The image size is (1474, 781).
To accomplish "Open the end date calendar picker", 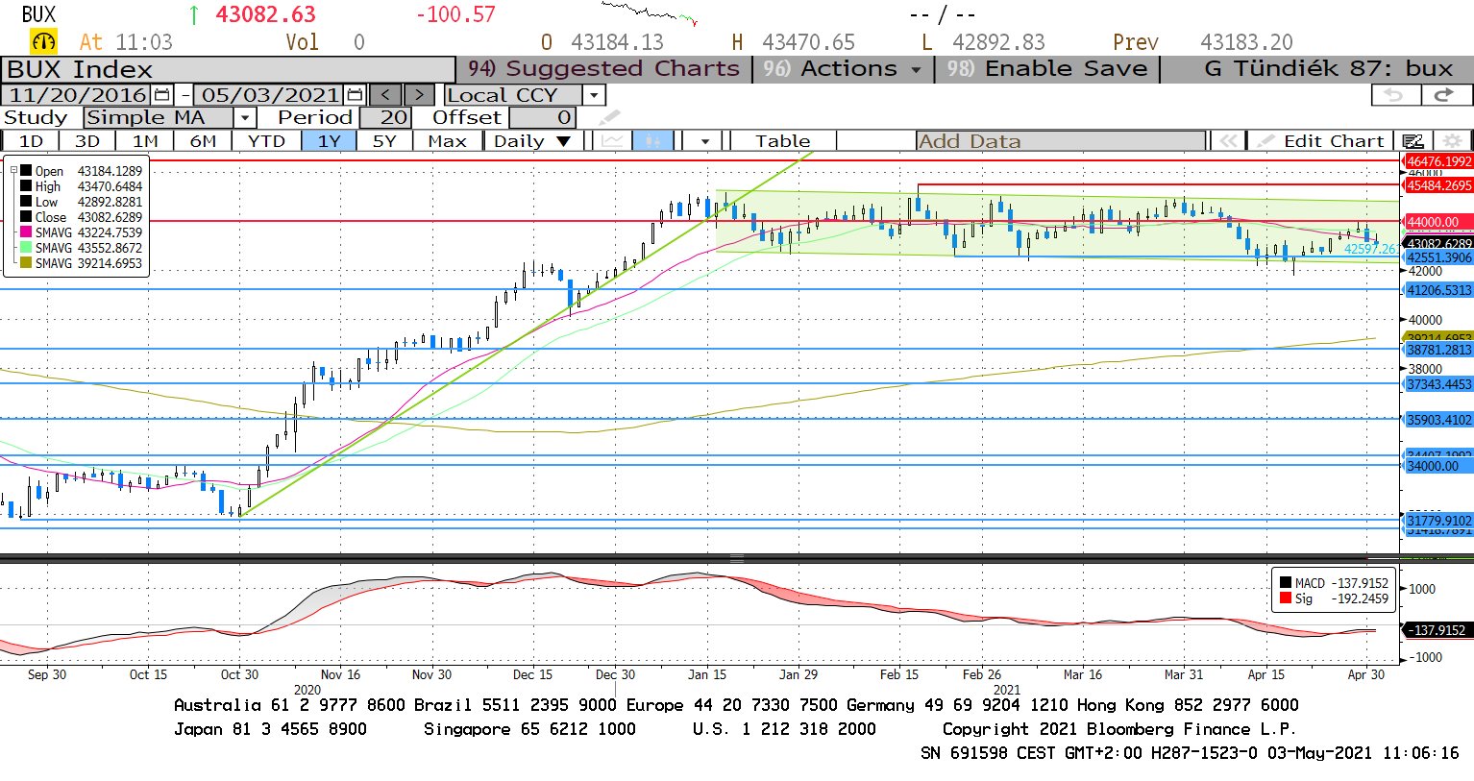I will [355, 95].
